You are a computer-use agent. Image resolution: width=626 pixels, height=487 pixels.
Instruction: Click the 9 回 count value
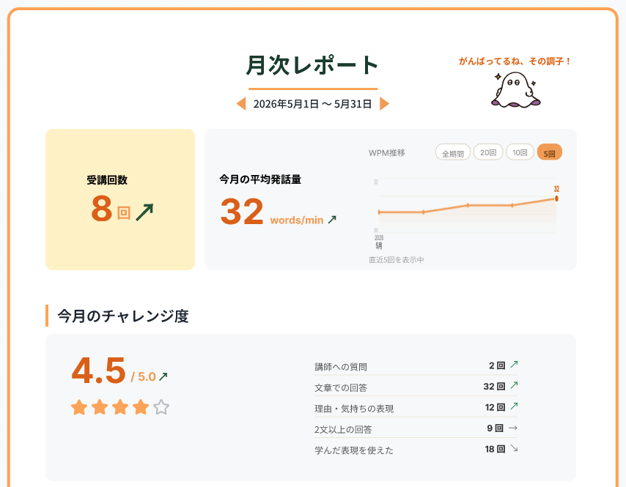click(495, 428)
